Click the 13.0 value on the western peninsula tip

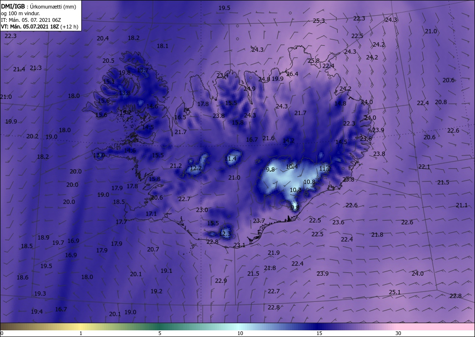(99, 155)
